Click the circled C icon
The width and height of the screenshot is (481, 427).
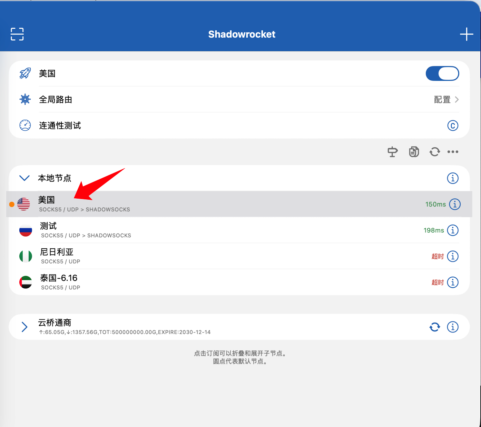click(453, 126)
